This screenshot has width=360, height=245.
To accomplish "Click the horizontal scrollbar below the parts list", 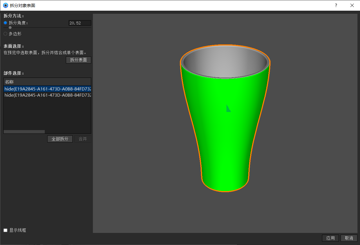I will coord(24,131).
